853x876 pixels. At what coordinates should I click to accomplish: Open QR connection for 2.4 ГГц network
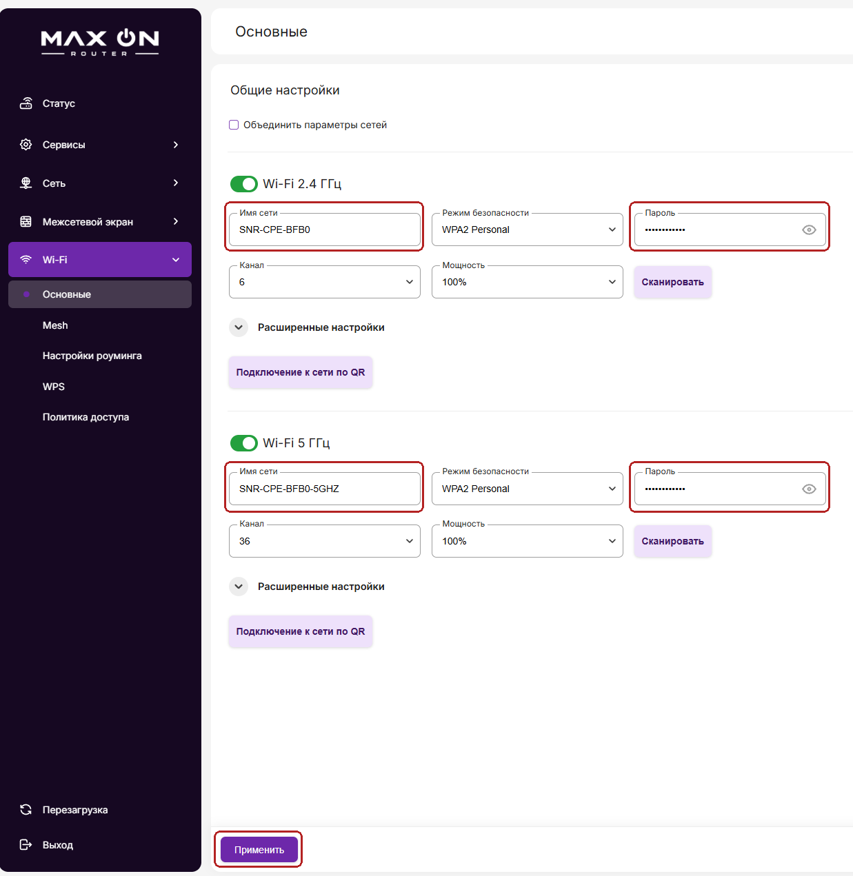[x=301, y=372]
